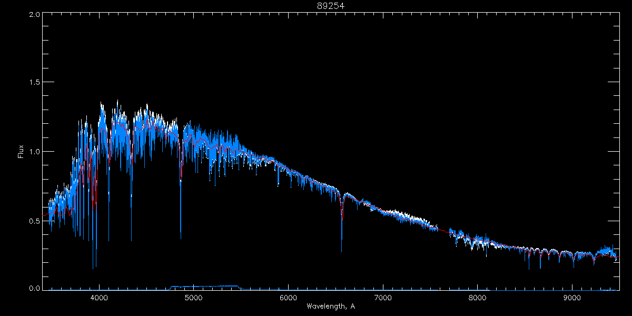The image size is (632, 316).
Task: Click the 0.5 flux tick label
Action: click(x=34, y=221)
